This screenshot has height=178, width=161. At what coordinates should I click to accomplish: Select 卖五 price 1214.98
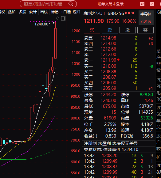108,38
